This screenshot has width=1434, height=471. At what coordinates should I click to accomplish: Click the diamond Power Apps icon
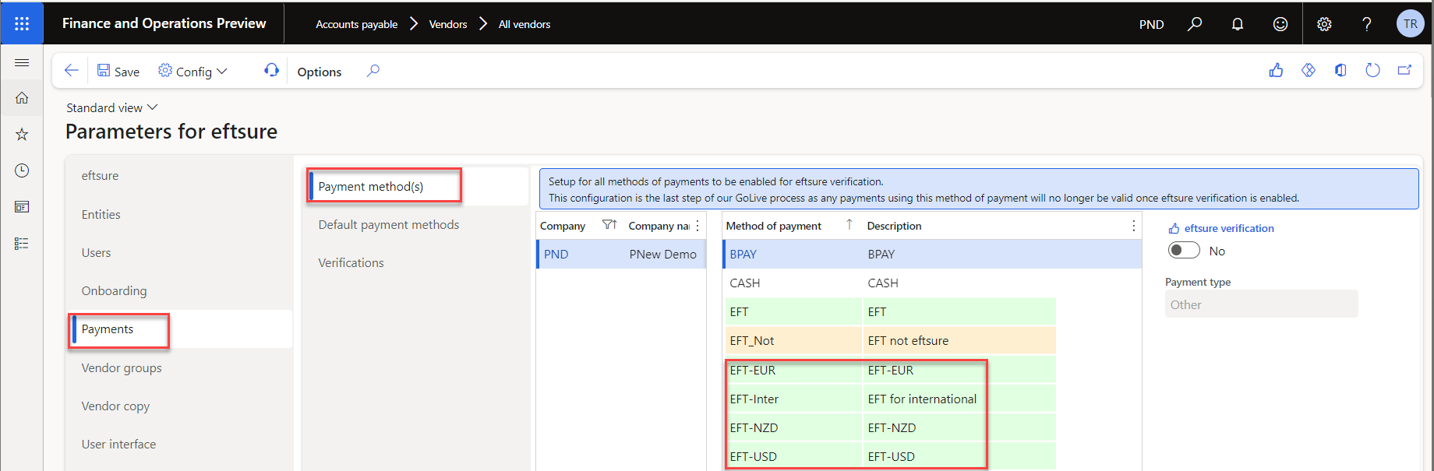pos(1309,71)
